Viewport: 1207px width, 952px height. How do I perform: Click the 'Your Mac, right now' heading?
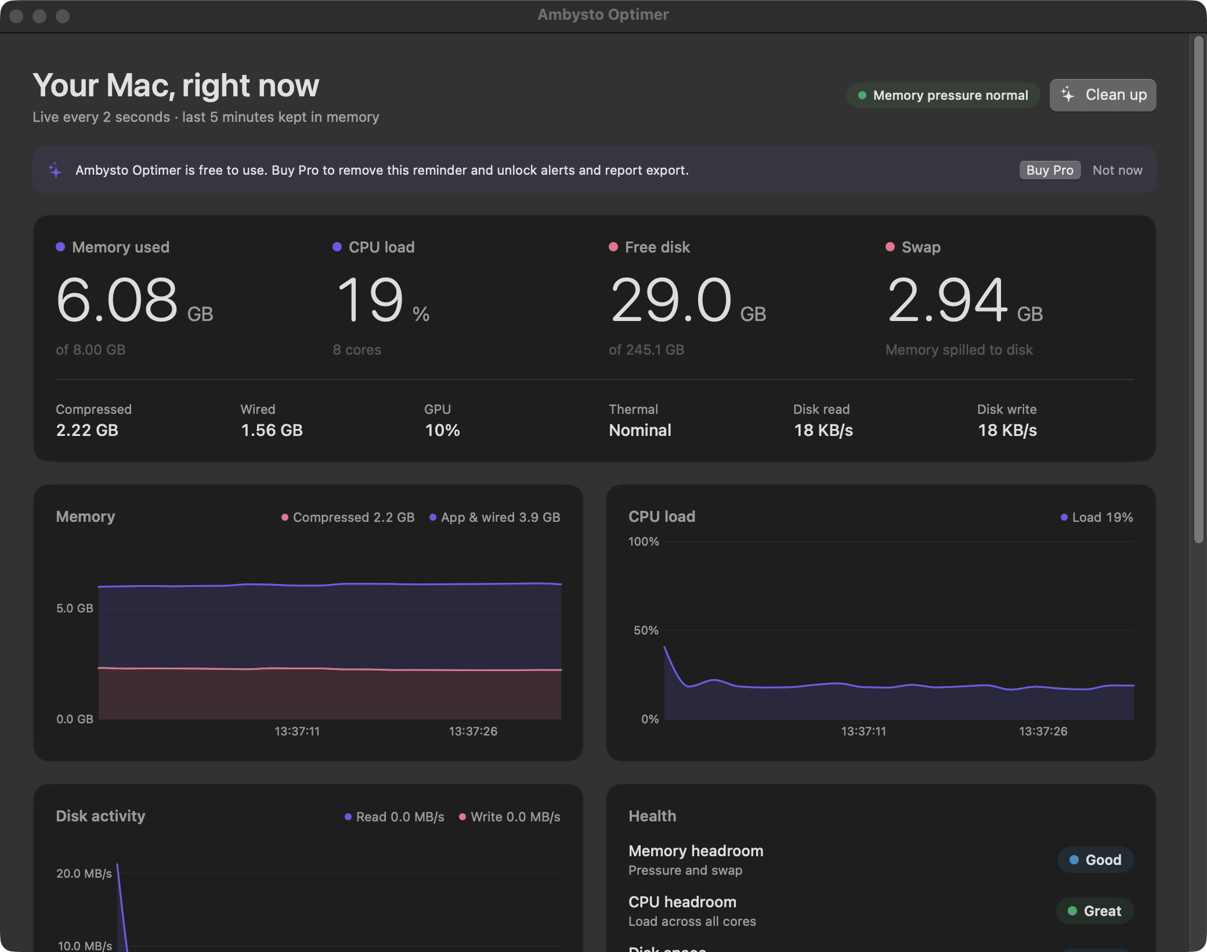[176, 85]
